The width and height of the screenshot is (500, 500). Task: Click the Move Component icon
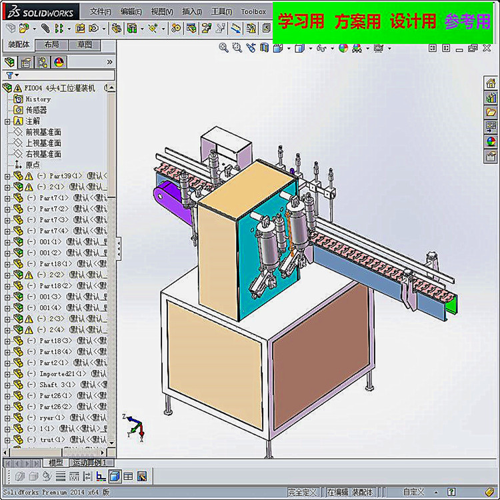coord(94,29)
